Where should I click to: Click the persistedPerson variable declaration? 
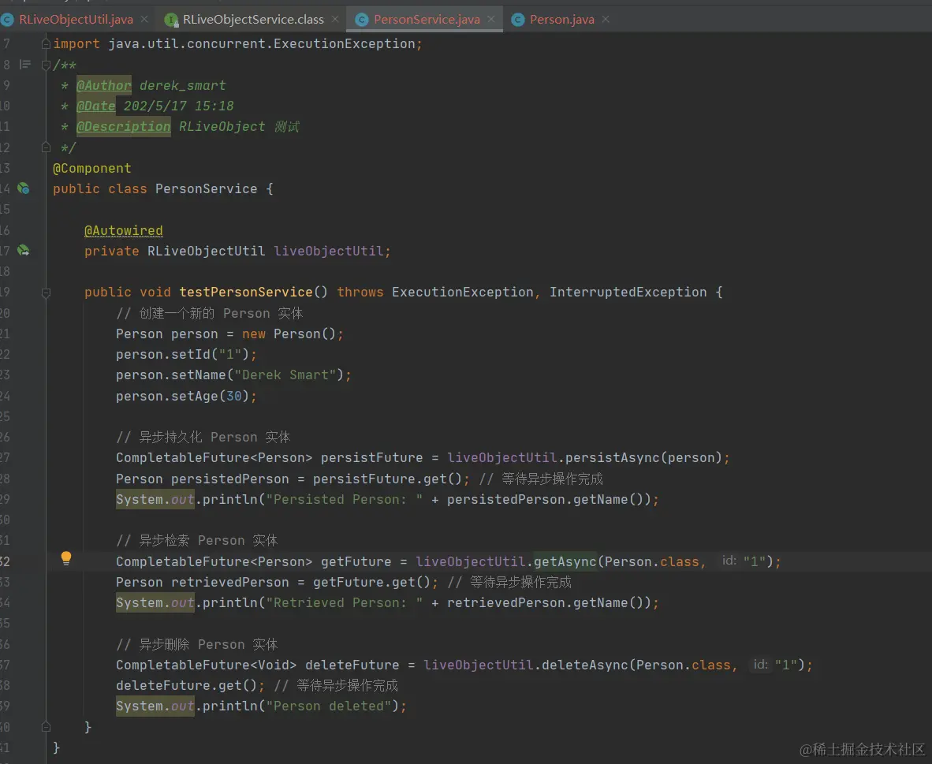pos(230,479)
